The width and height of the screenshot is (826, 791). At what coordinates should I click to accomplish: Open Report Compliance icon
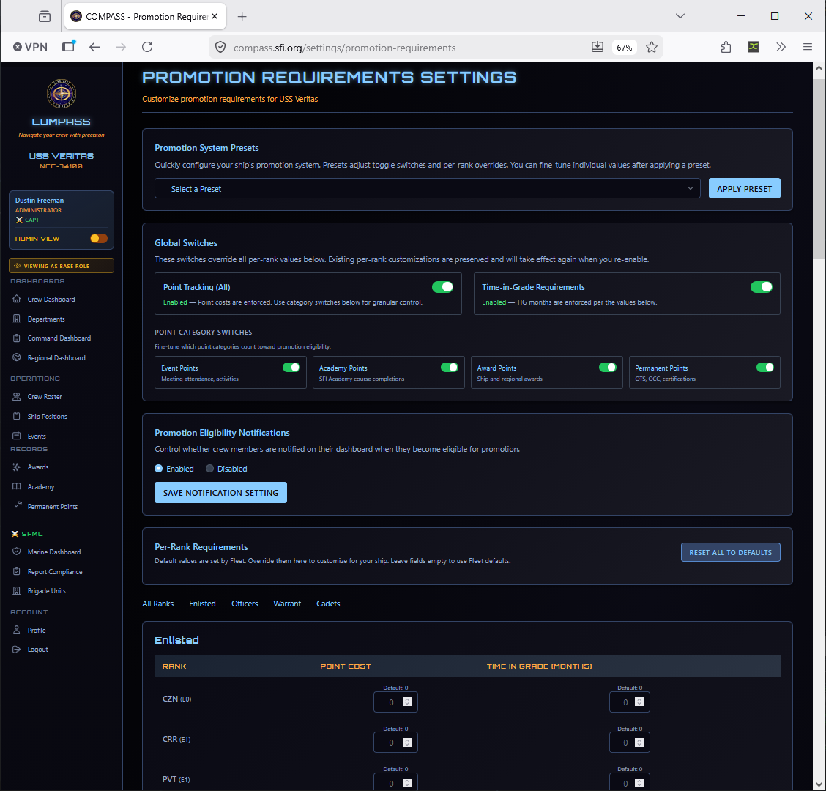click(17, 571)
